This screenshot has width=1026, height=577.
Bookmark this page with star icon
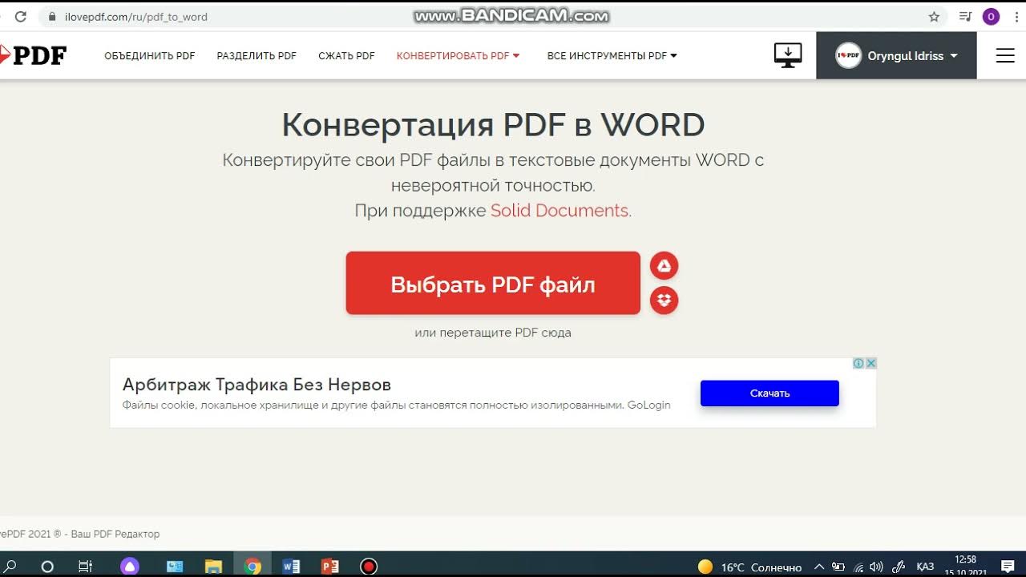pyautogui.click(x=934, y=16)
